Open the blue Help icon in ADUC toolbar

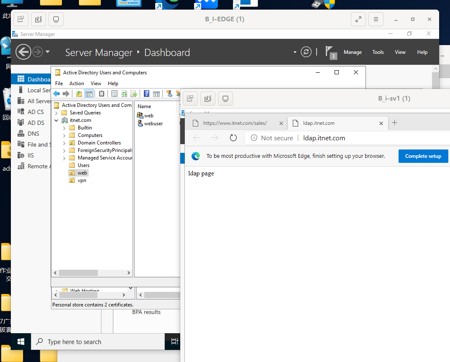pyautogui.click(x=146, y=94)
